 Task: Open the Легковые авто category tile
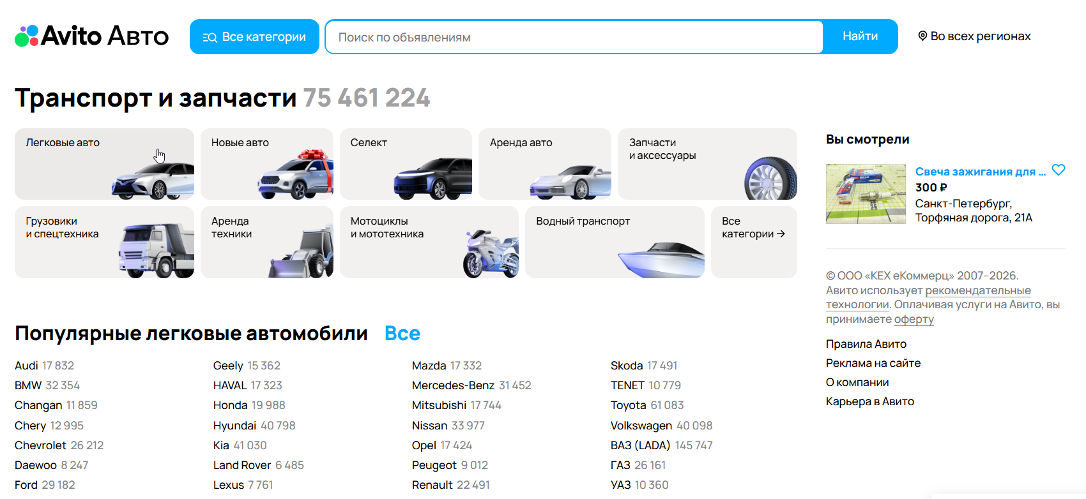pyautogui.click(x=104, y=164)
